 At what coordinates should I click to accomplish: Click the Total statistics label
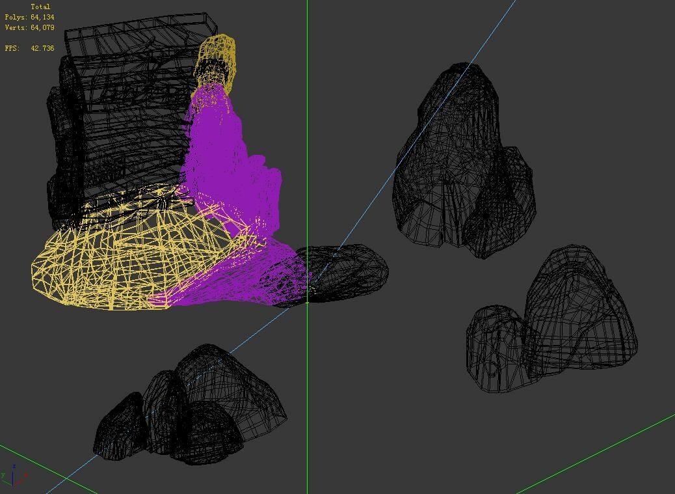coord(41,6)
